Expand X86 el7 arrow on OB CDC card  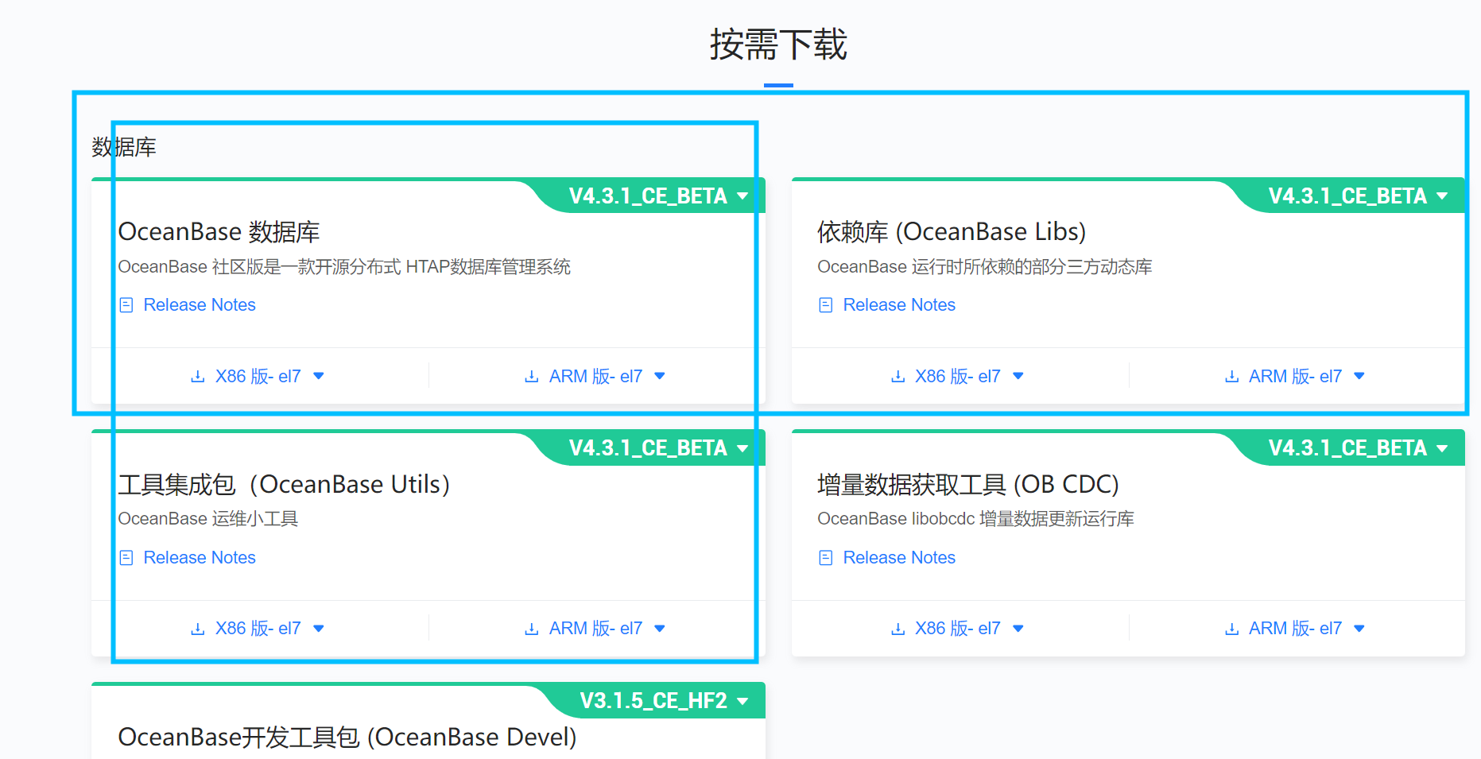tap(1018, 629)
